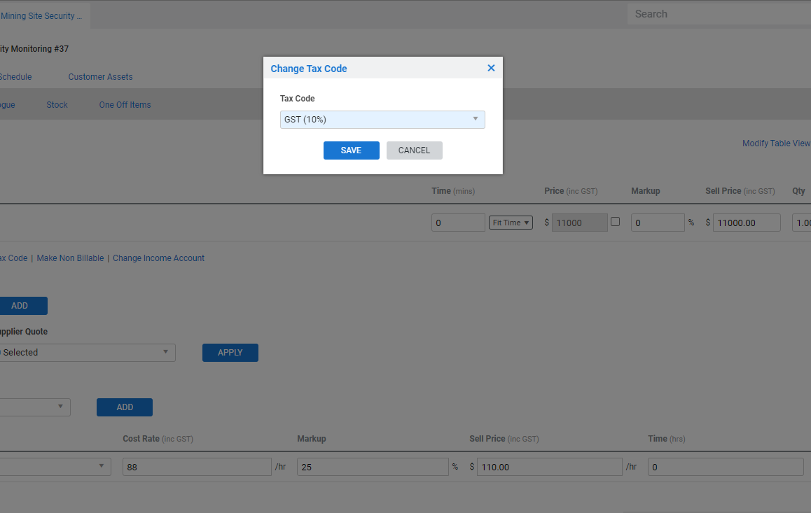This screenshot has width=811, height=513.
Task: Click the Markup percent field in item row
Action: (x=658, y=223)
